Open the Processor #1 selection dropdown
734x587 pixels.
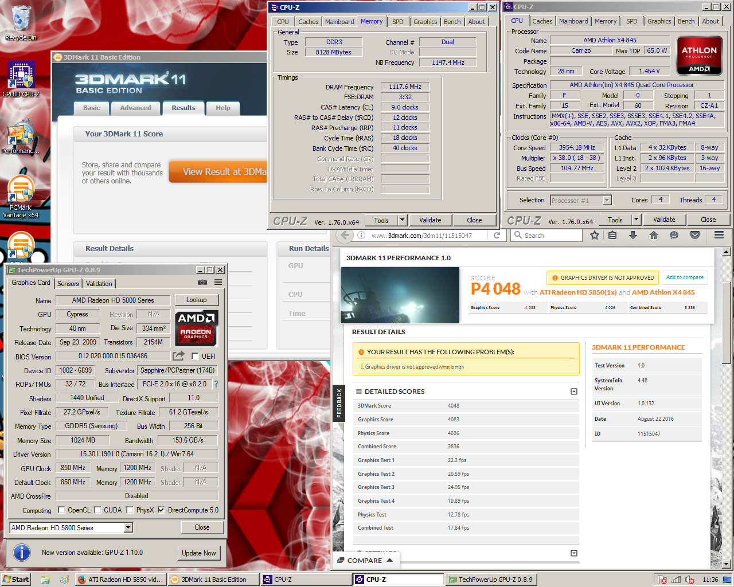click(x=607, y=200)
